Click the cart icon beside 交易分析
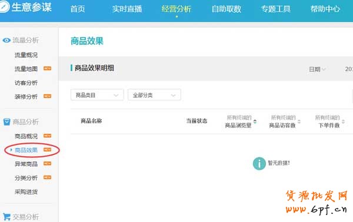 (x=6, y=217)
